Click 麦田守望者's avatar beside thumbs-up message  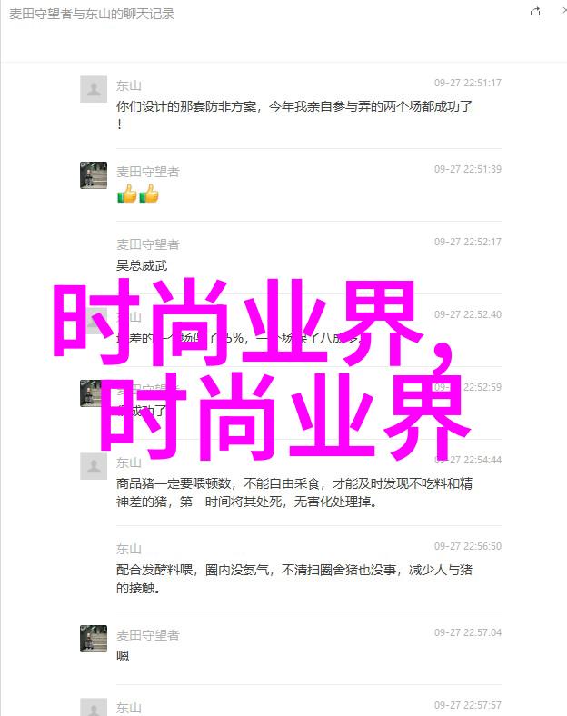tap(94, 174)
